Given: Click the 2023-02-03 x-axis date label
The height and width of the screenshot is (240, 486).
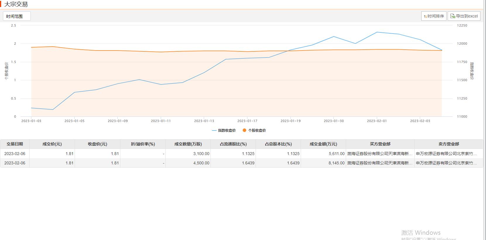Looking at the screenshot, I should point(420,121).
